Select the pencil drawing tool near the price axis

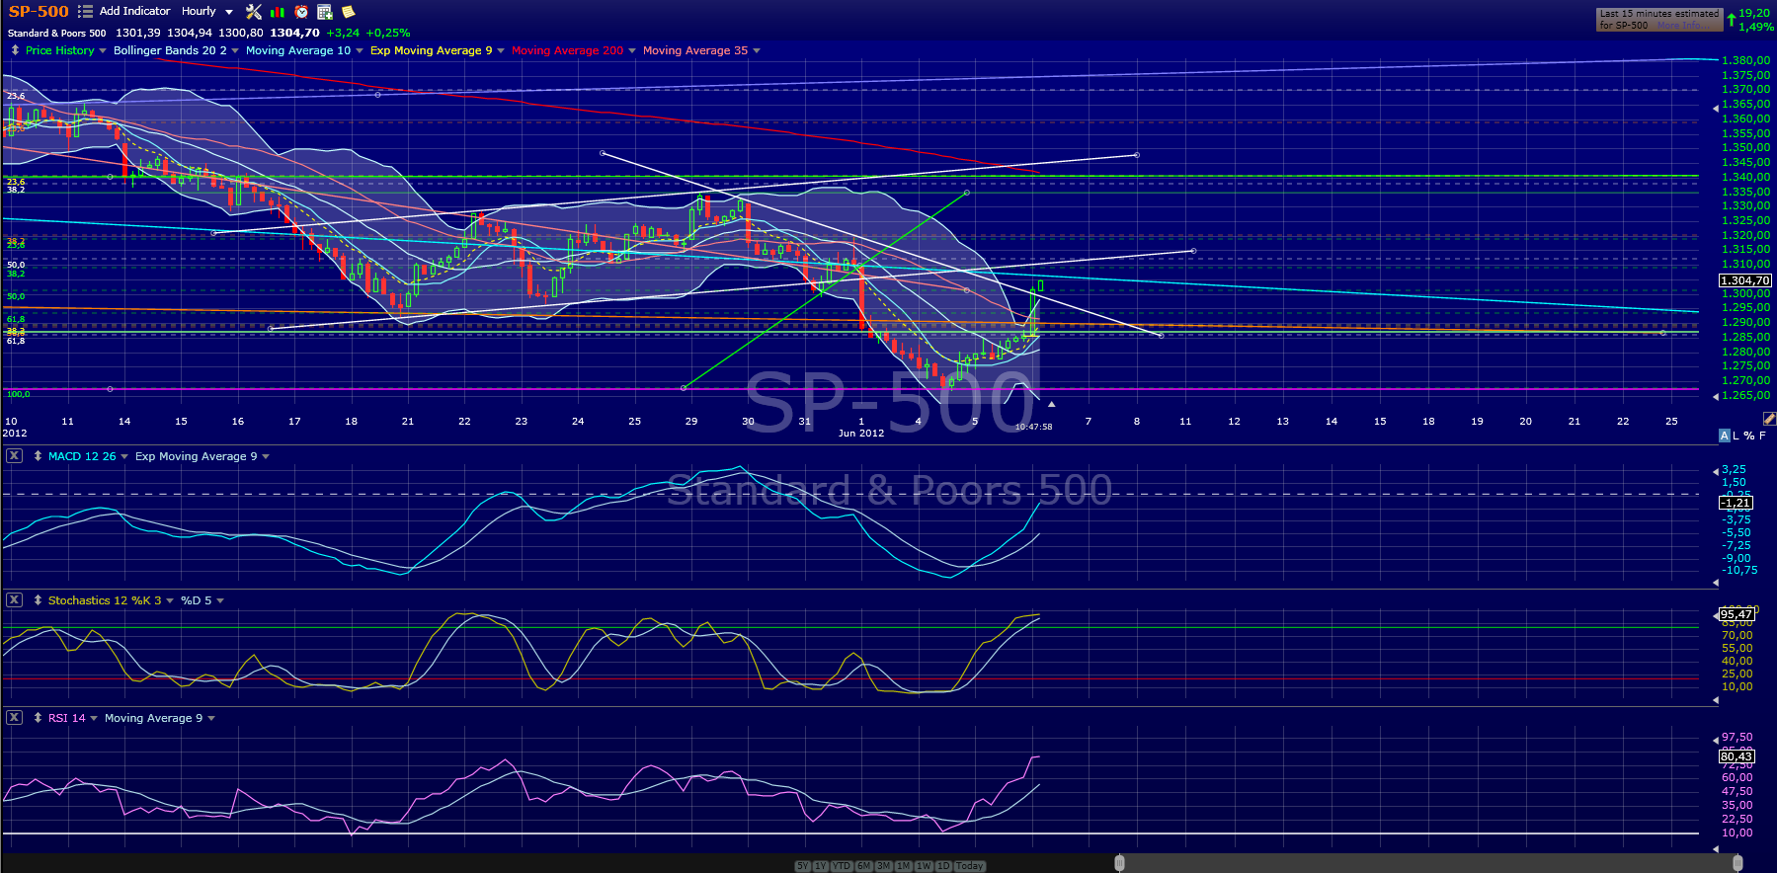(x=1768, y=419)
